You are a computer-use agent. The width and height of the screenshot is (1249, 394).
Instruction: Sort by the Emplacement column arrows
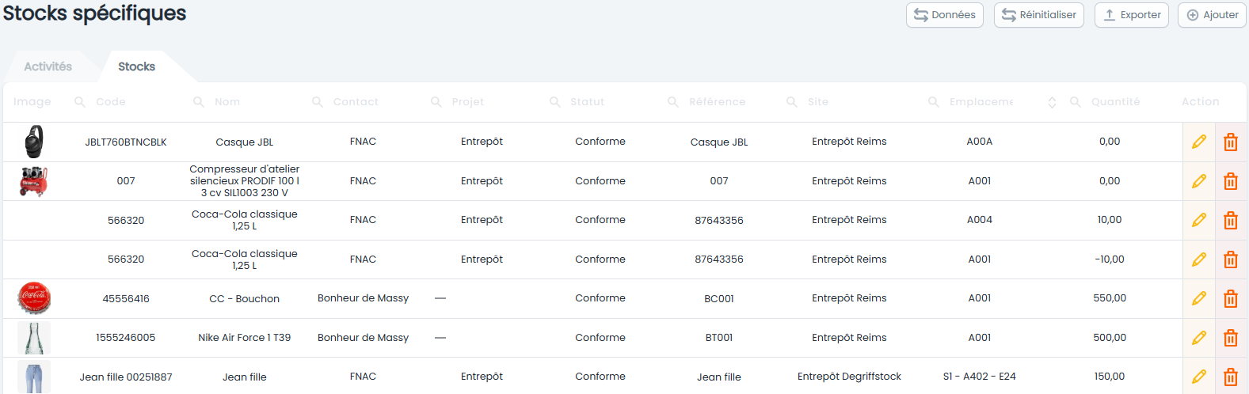[x=1052, y=102]
